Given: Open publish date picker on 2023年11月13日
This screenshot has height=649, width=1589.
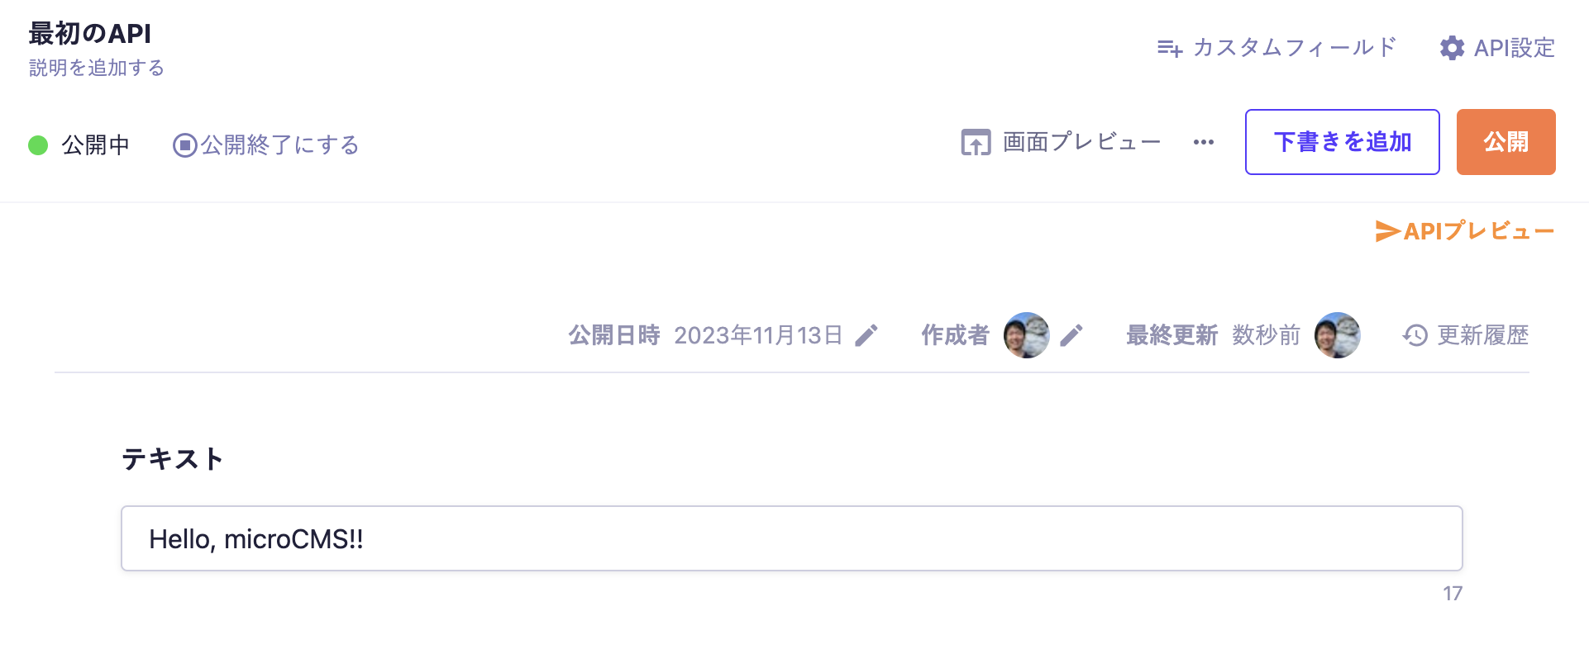Looking at the screenshot, I should coord(758,335).
